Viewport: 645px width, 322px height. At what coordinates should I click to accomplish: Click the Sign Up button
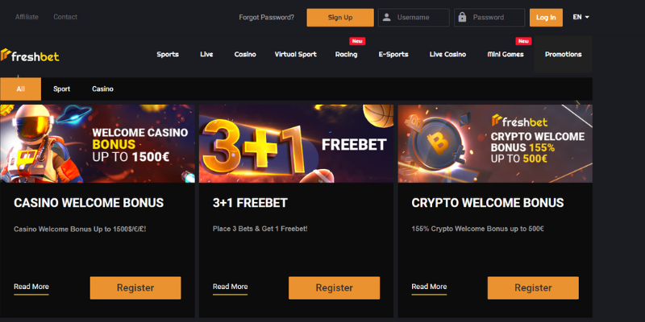coord(340,18)
